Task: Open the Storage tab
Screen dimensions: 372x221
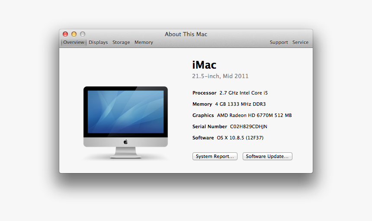Action: coord(121,42)
